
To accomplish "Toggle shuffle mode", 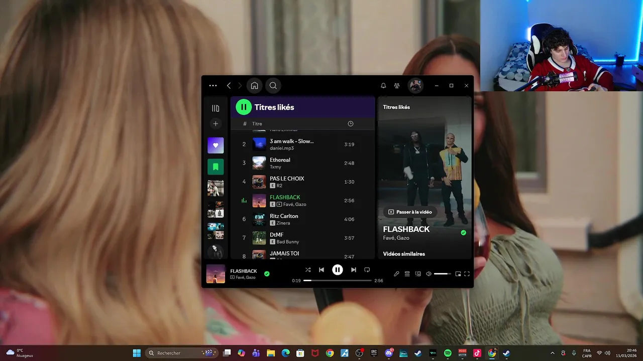I will (x=308, y=270).
